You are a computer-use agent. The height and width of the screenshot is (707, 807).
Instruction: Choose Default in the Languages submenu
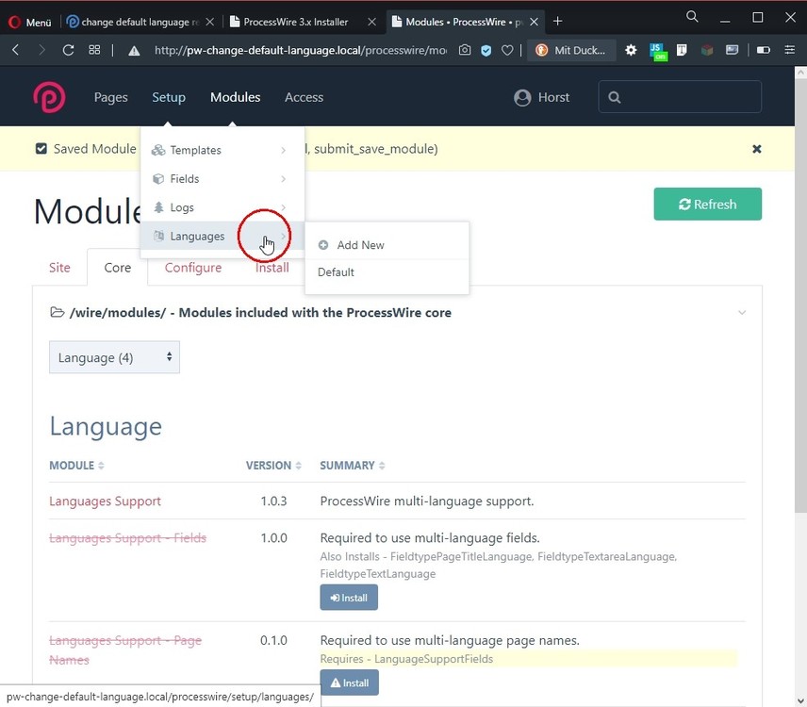(x=387, y=272)
